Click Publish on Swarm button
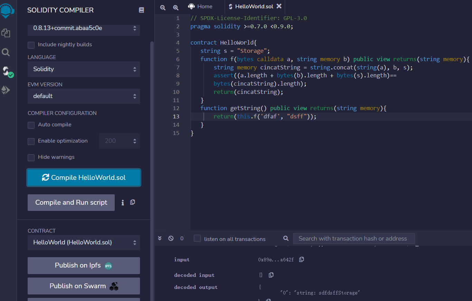This screenshot has height=301, width=472. tap(84, 286)
